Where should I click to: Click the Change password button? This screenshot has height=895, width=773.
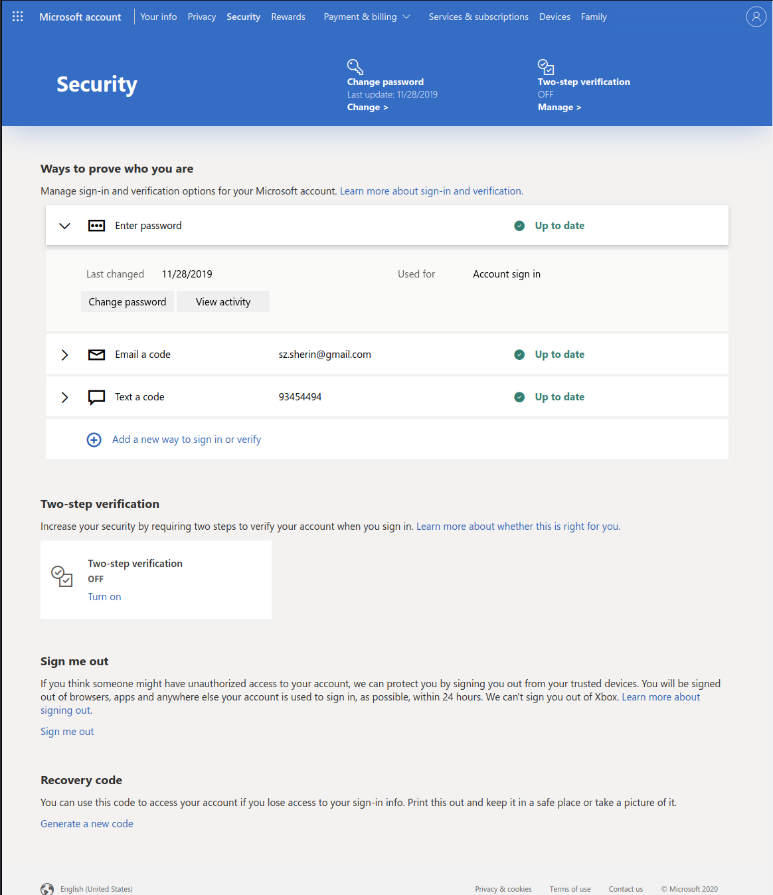(128, 301)
